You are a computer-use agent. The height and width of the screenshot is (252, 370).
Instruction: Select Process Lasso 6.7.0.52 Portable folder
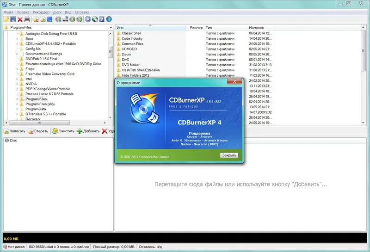(49, 94)
